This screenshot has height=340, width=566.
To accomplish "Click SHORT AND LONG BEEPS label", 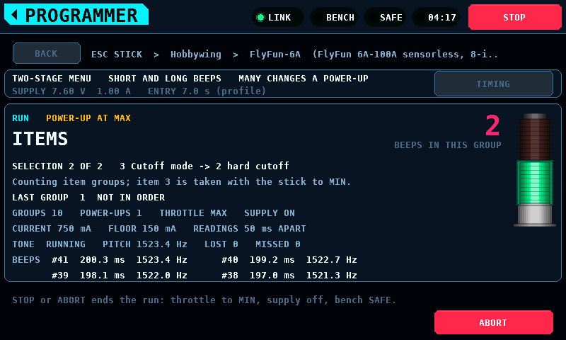I will (x=165, y=79).
